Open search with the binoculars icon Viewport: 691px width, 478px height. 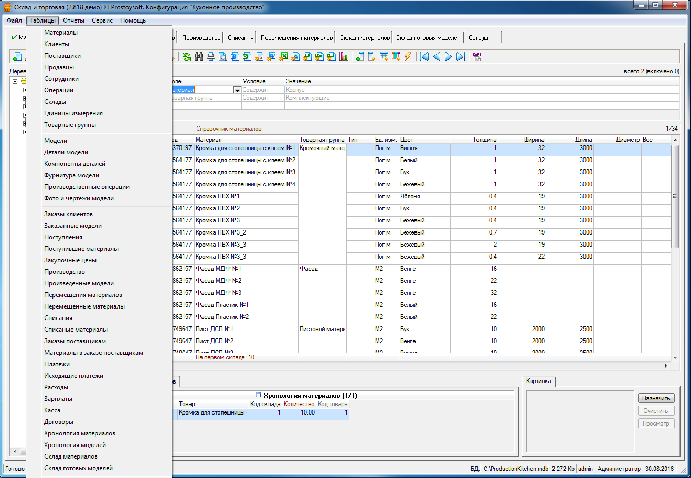[199, 57]
